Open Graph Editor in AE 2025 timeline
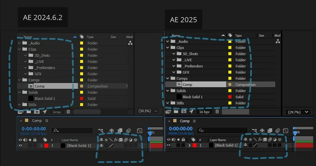The height and width of the screenshot is (166, 316). tap(286, 131)
